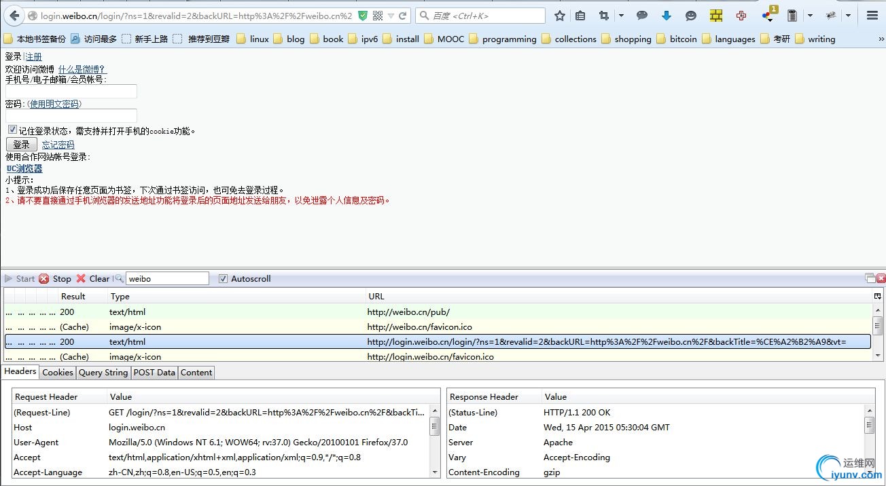Click the Stop capture button
The height and width of the screenshot is (486, 886).
click(55, 279)
